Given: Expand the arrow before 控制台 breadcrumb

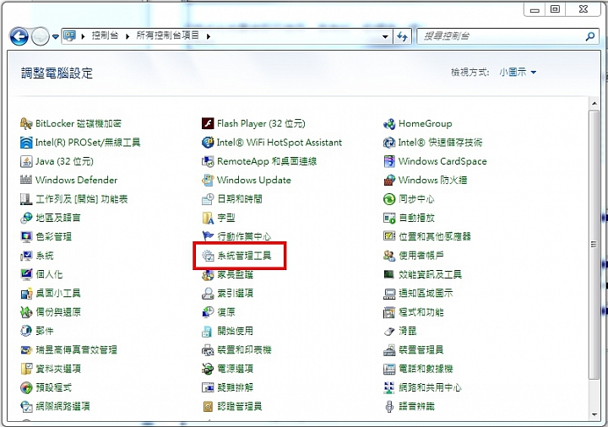Looking at the screenshot, I should pyautogui.click(x=83, y=36).
